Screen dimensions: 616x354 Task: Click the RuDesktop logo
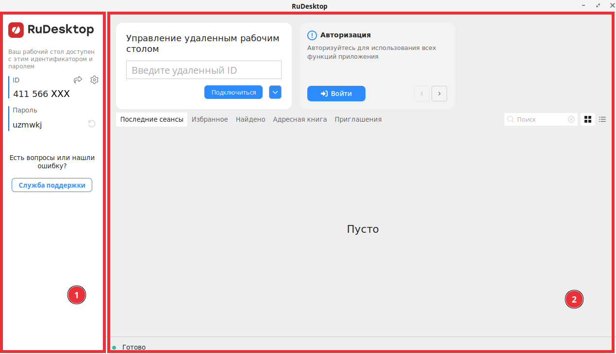pyautogui.click(x=51, y=30)
